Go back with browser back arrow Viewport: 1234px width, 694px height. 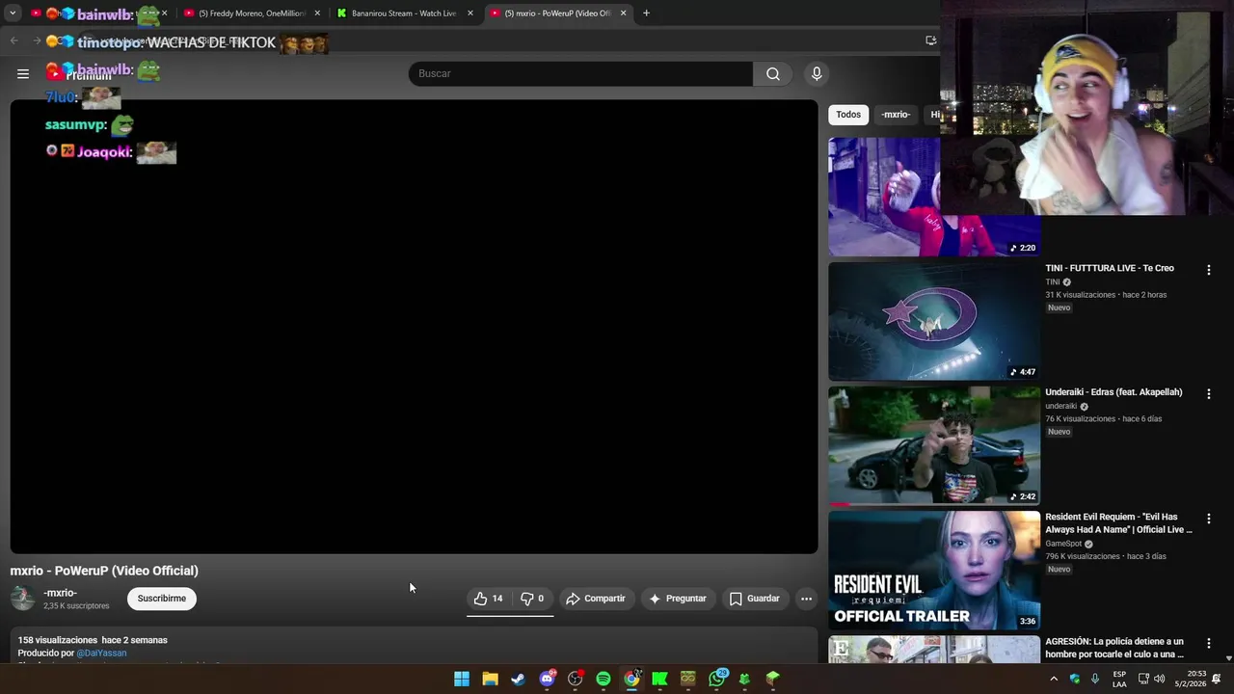point(13,40)
